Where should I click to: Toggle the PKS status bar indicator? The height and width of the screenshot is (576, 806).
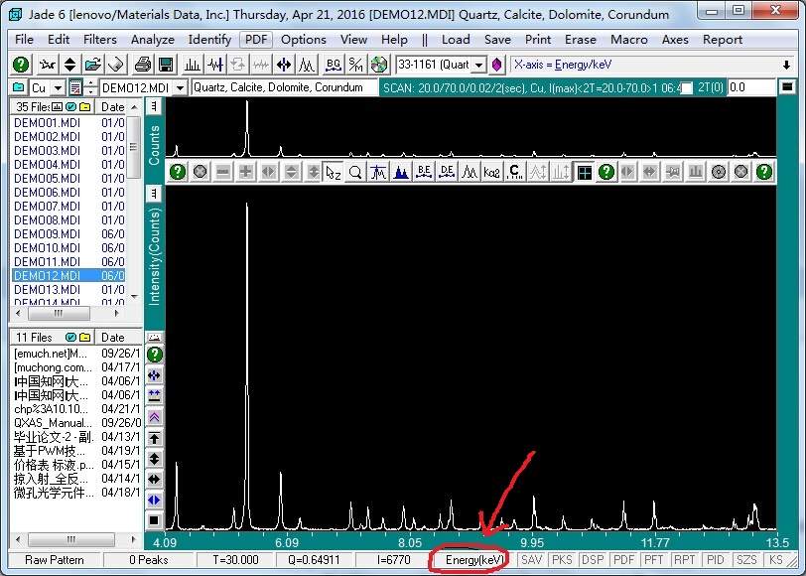tap(562, 560)
